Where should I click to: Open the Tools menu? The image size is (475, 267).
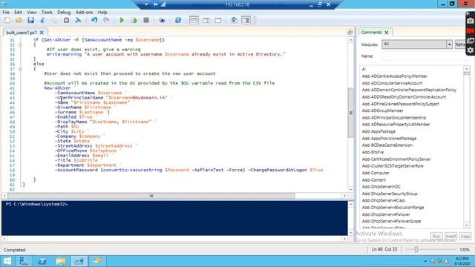click(x=47, y=12)
